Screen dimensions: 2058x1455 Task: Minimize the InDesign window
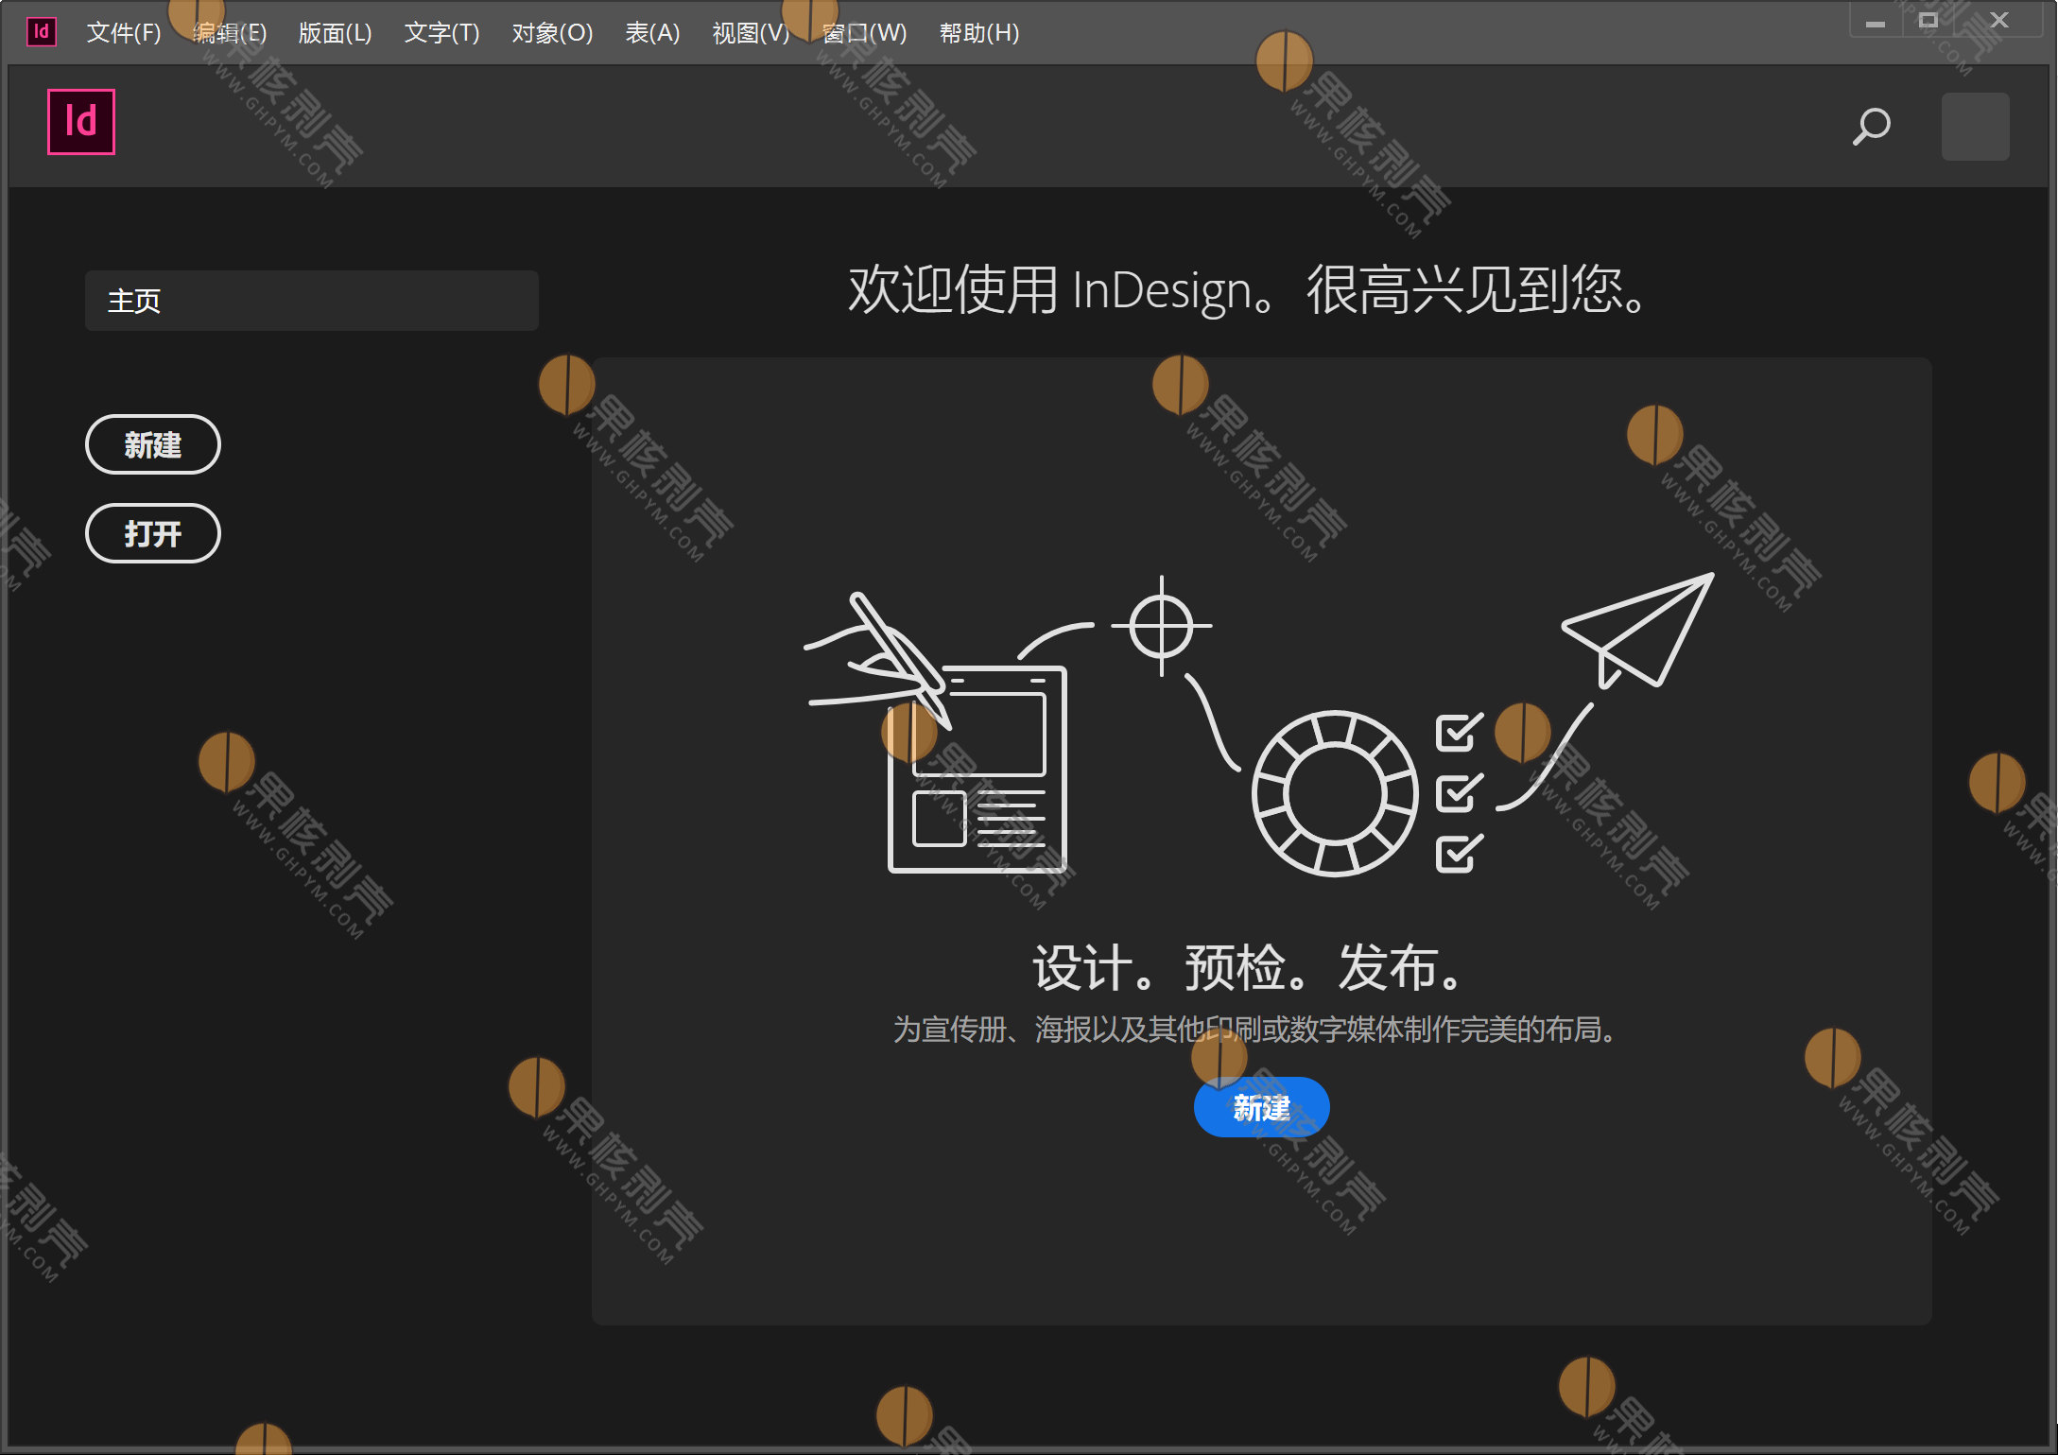[x=1876, y=21]
